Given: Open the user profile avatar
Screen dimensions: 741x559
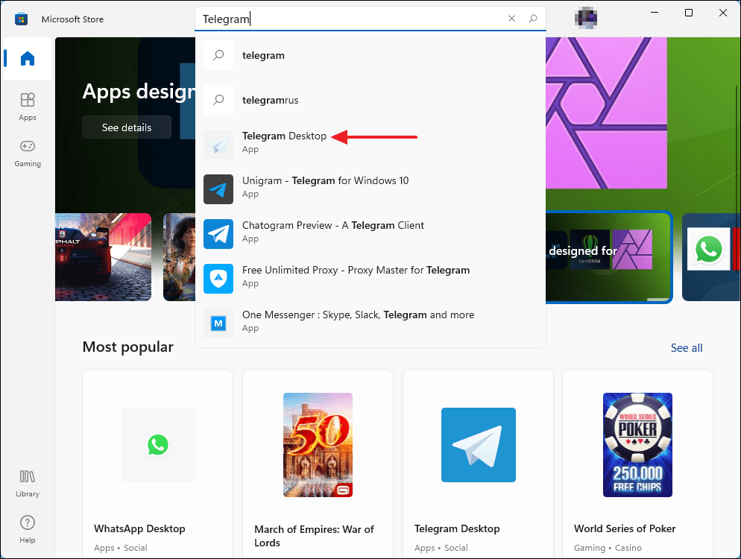Looking at the screenshot, I should click(x=586, y=19).
